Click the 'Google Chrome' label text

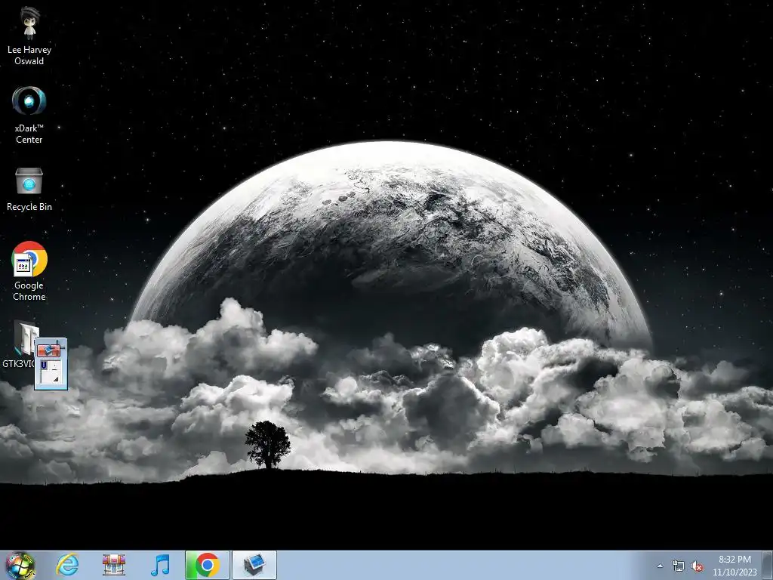(x=29, y=291)
